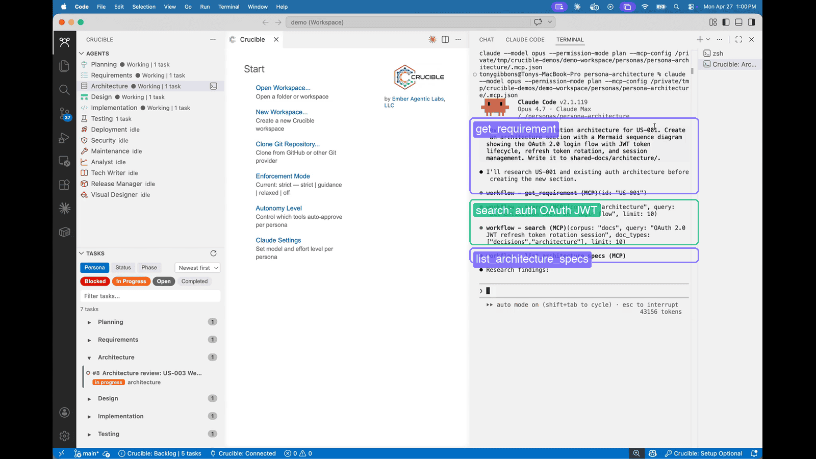
Task: Switch to the CHAT panel tab
Action: (487, 40)
